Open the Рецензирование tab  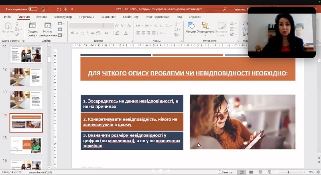point(157,17)
